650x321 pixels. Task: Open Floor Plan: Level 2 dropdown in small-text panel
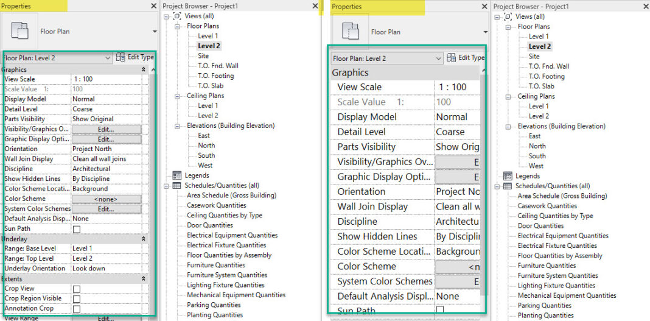tap(108, 58)
